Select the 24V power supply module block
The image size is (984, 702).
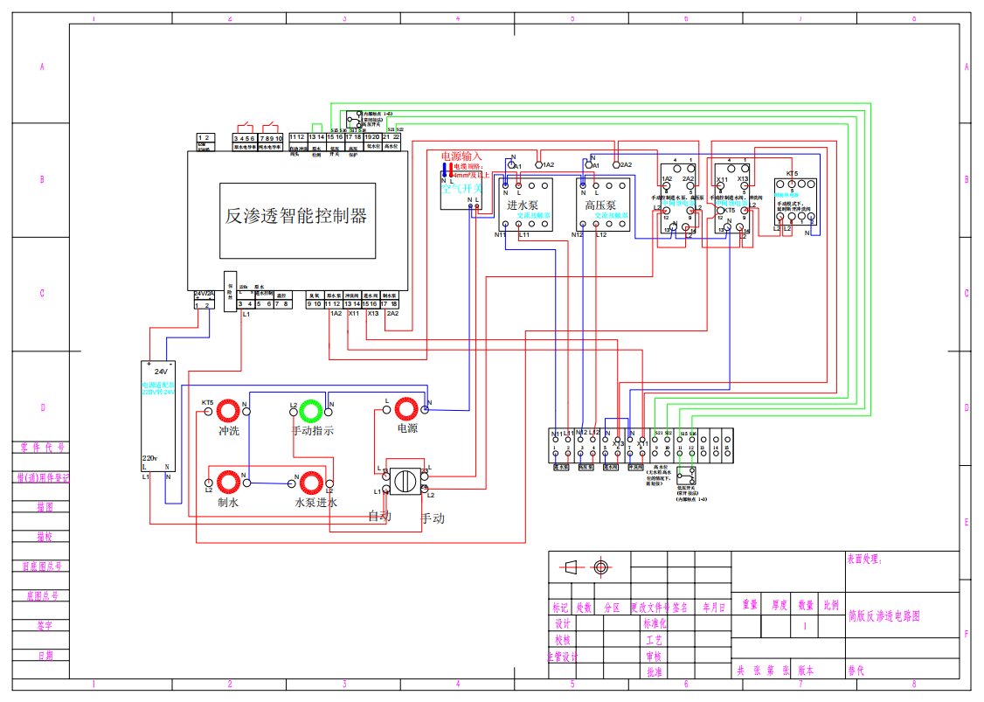coord(158,415)
